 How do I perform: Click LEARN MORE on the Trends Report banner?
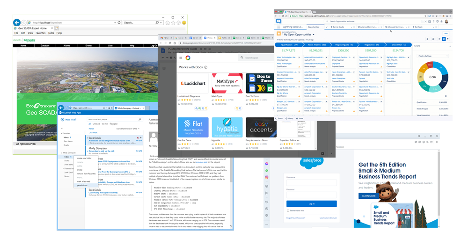369,196
